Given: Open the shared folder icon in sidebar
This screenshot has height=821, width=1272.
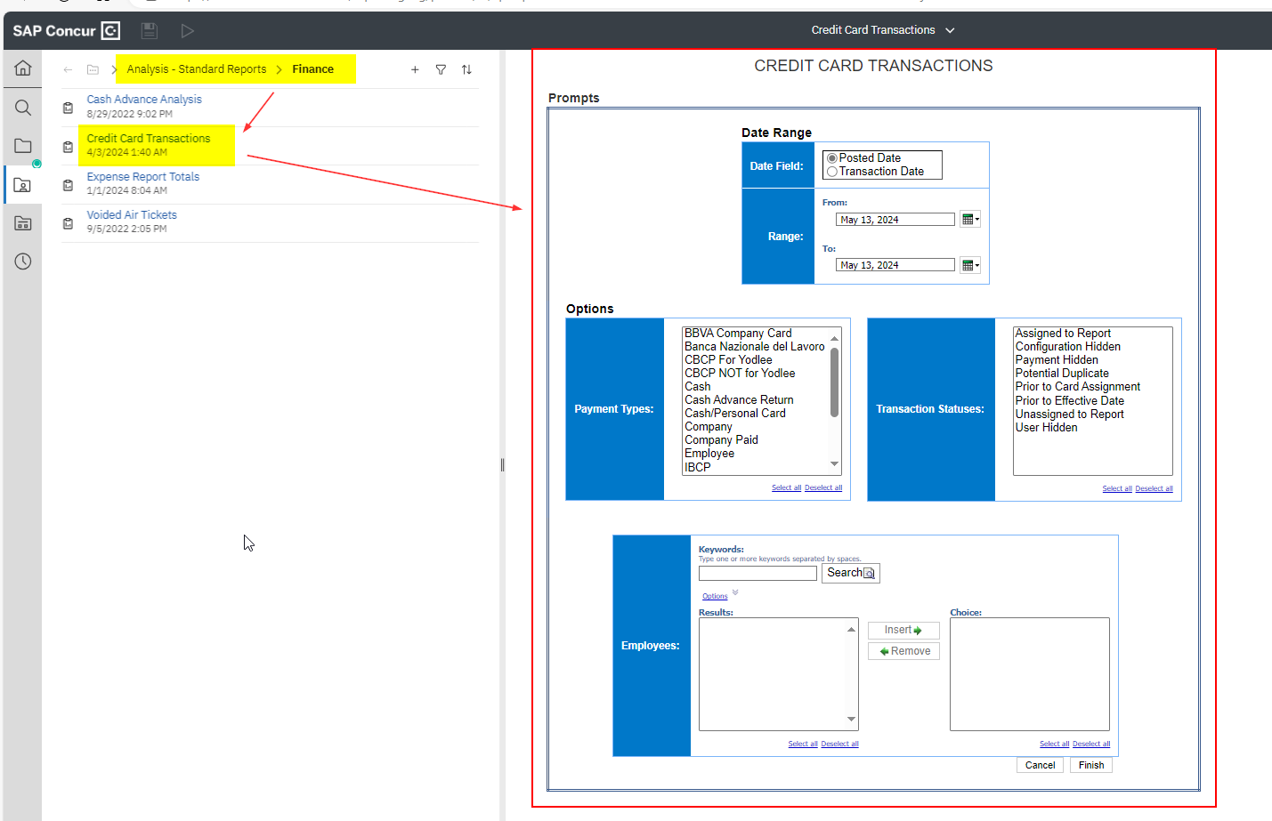Looking at the screenshot, I should (23, 223).
